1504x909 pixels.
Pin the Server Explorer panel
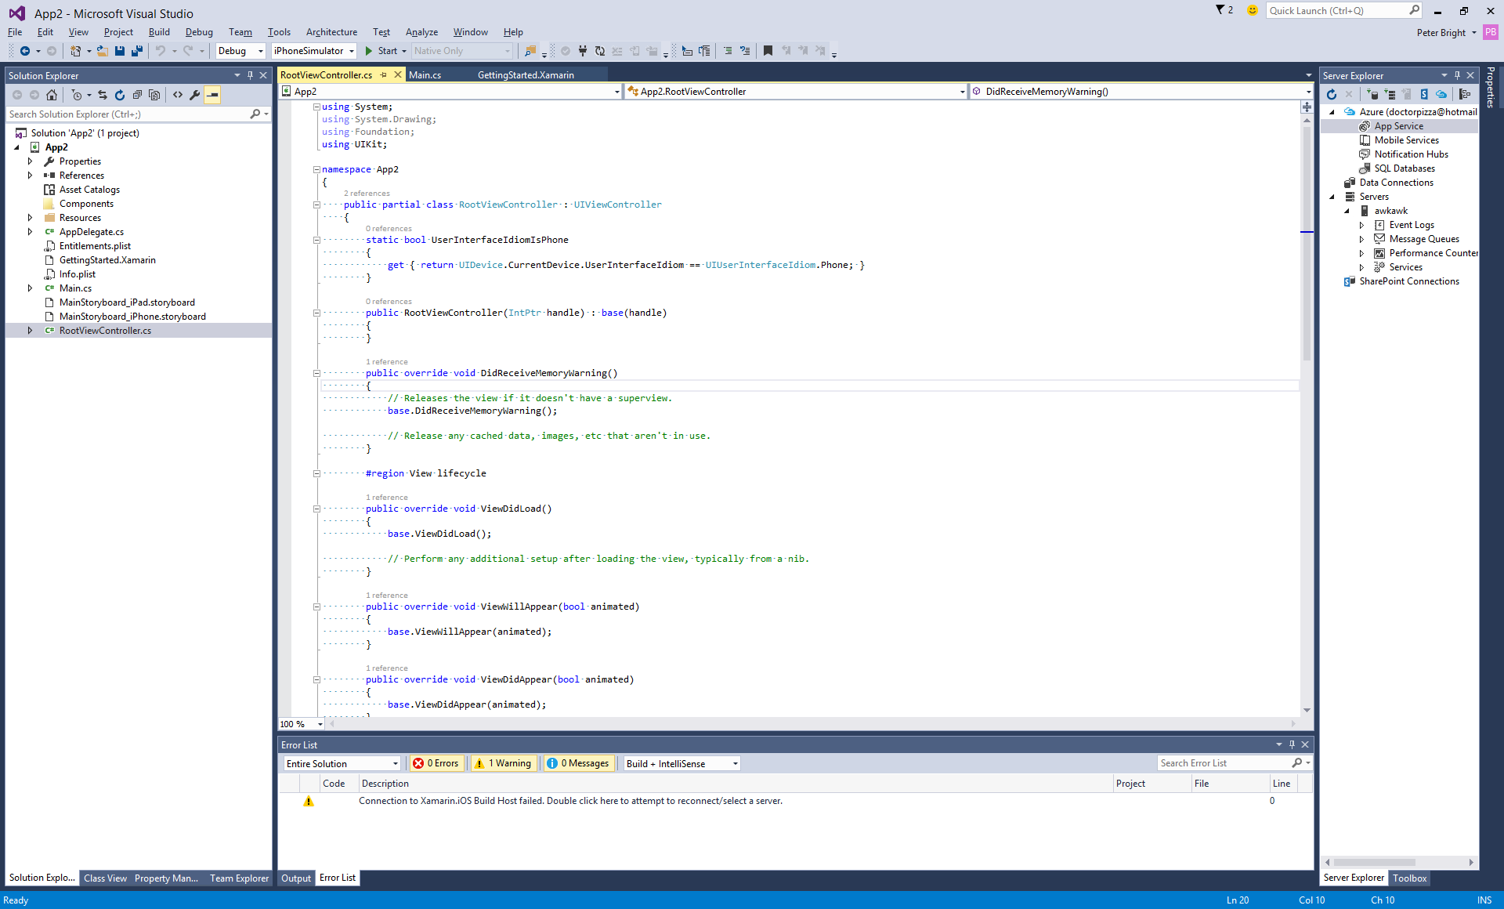pos(1457,75)
